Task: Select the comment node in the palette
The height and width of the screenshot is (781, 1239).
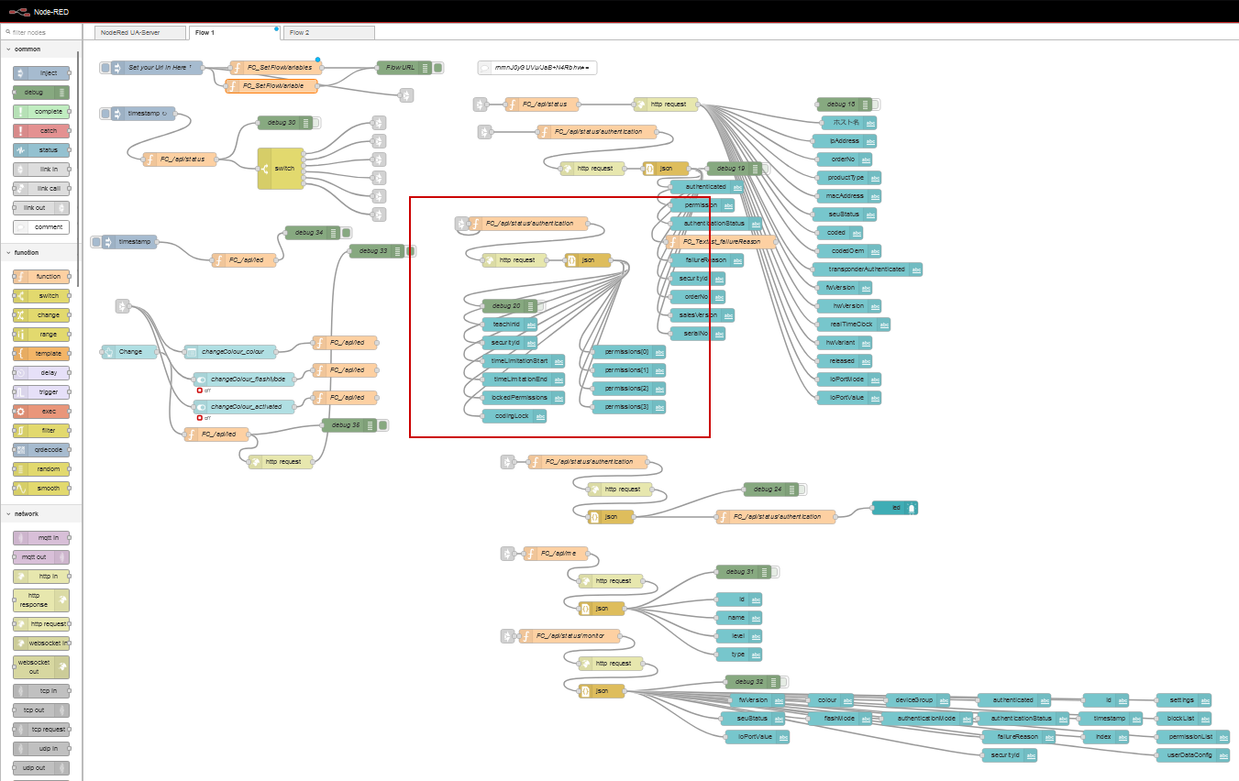Action: (41, 227)
